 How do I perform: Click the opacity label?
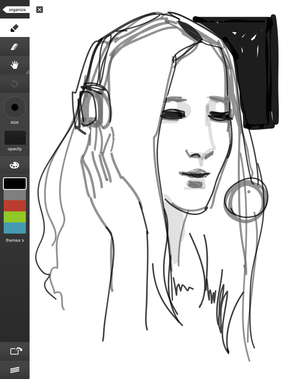[15, 149]
